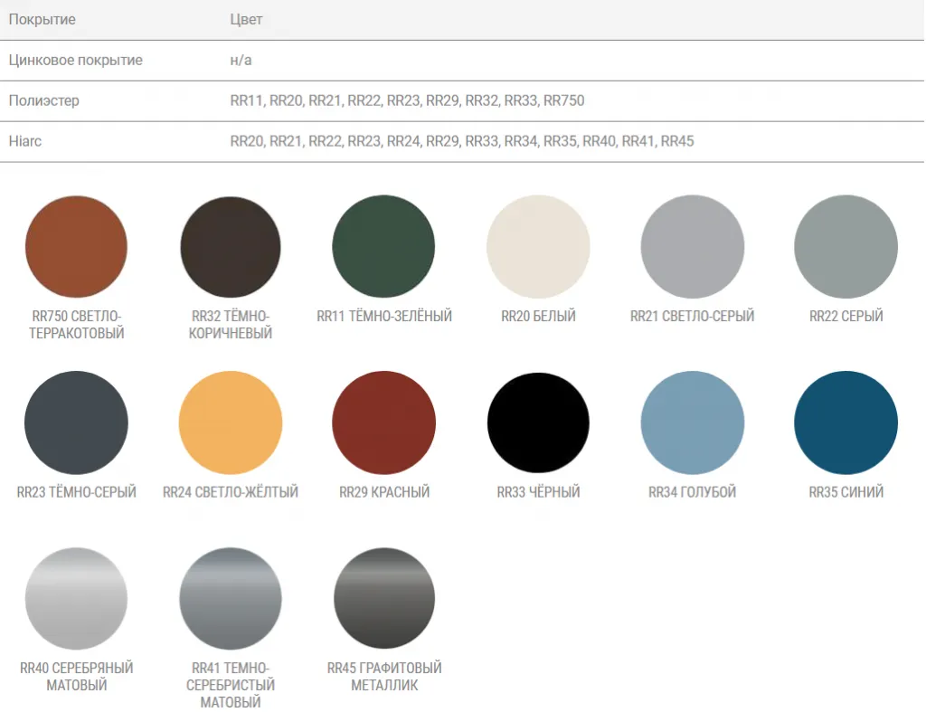Image resolution: width=926 pixels, height=712 pixels.
Task: Click the Покрытие column header
Action: coord(42,19)
